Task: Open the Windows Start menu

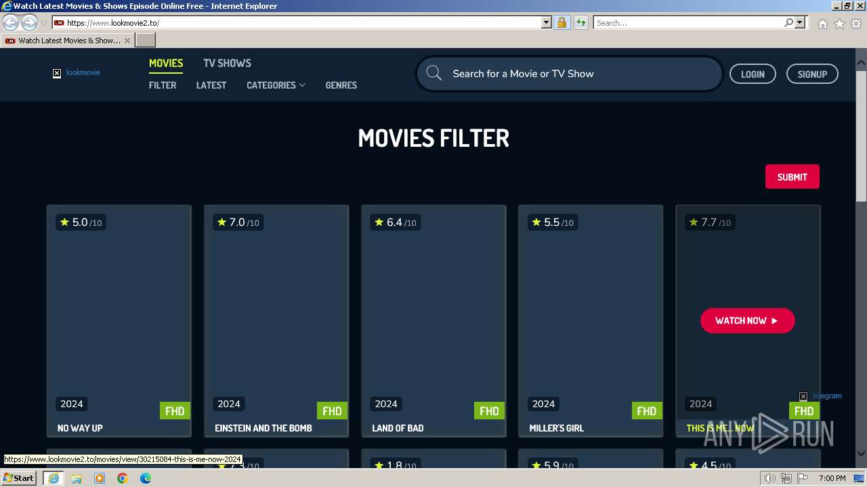Action: [x=19, y=478]
